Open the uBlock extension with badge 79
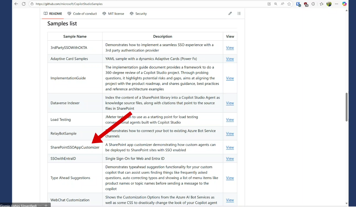Screen dimensions: 356x207 coord(306,4)
